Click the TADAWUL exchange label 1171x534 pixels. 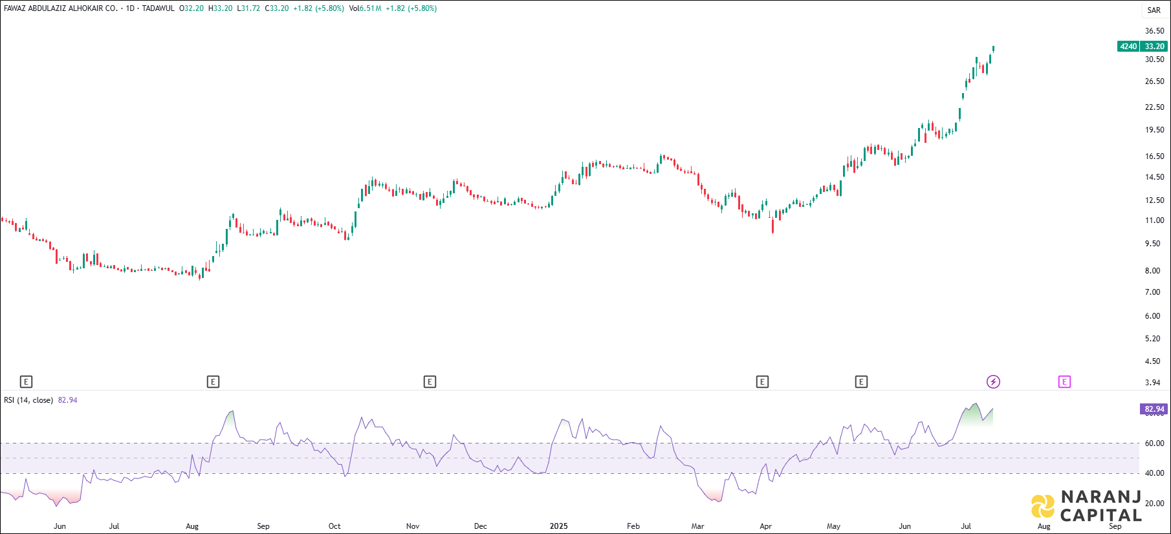click(x=159, y=8)
